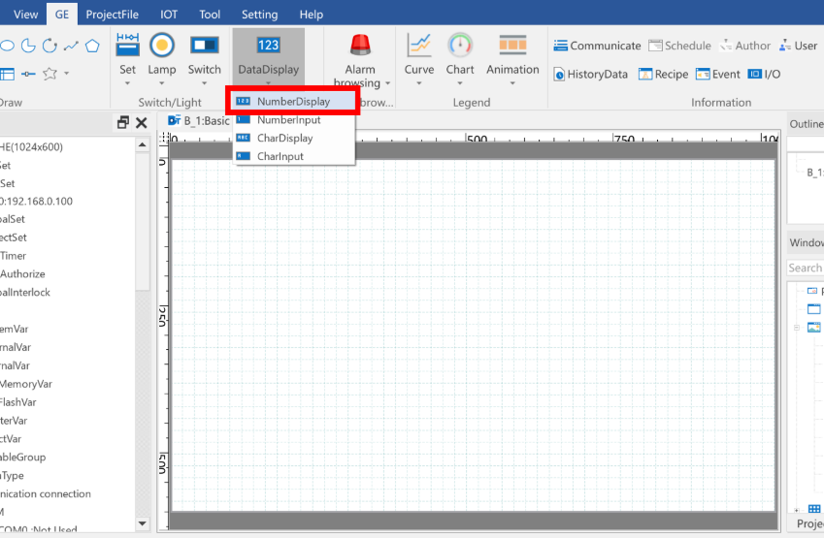The image size is (824, 538).
Task: Open the I/O configuration
Action: point(764,74)
